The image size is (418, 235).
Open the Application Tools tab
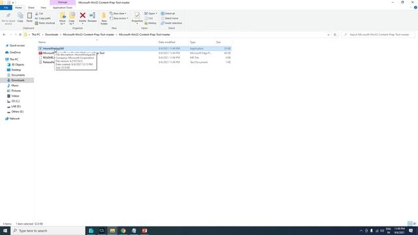pyautogui.click(x=63, y=7)
